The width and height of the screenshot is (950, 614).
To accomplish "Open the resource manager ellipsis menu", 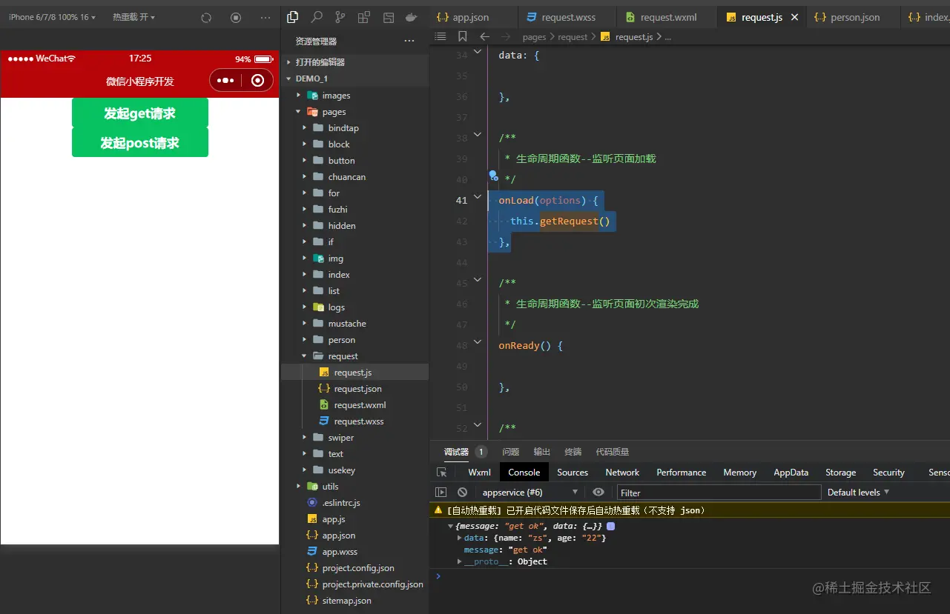I will click(409, 41).
